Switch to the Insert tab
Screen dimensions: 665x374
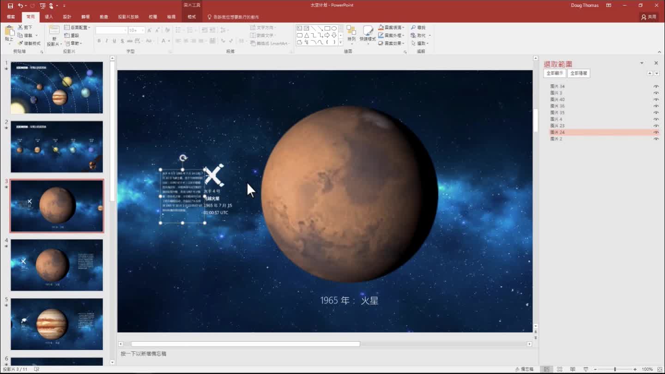(49, 17)
